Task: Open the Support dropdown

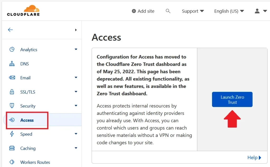Action: pyautogui.click(x=193, y=11)
